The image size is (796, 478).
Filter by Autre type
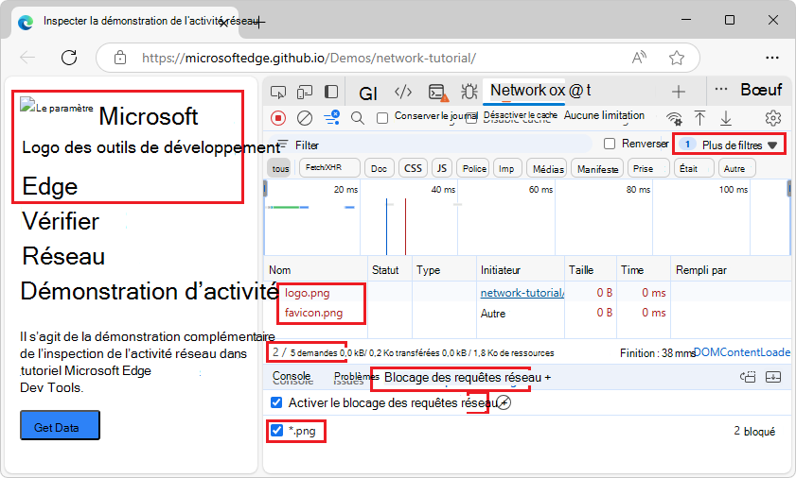(x=736, y=168)
